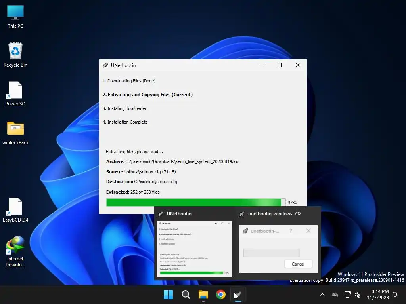Viewport: 406px width, 304px height.
Task: Select Internet Download Manager desktop shortcut
Action: click(15, 251)
